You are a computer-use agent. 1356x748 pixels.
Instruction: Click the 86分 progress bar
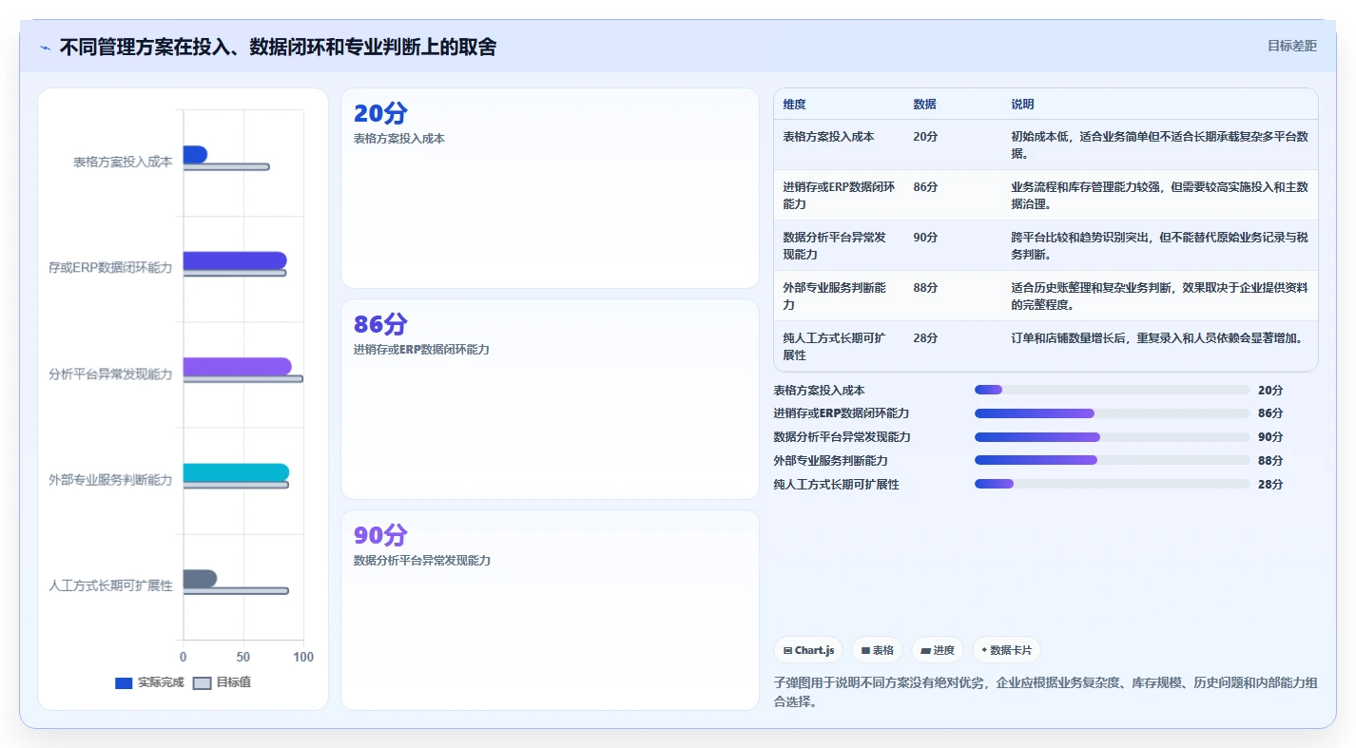(x=1112, y=413)
